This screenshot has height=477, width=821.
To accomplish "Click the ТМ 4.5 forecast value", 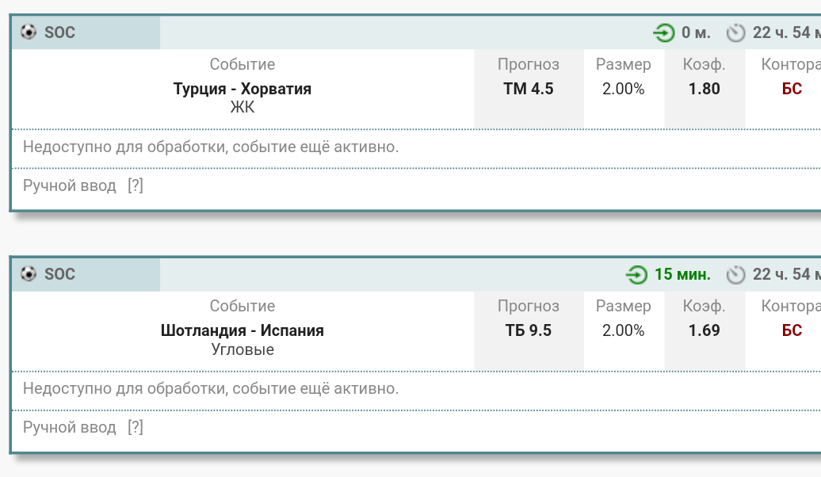I will pyautogui.click(x=529, y=89).
